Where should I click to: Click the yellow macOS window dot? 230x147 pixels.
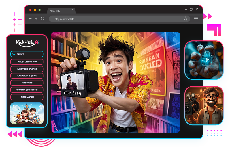(35, 10)
